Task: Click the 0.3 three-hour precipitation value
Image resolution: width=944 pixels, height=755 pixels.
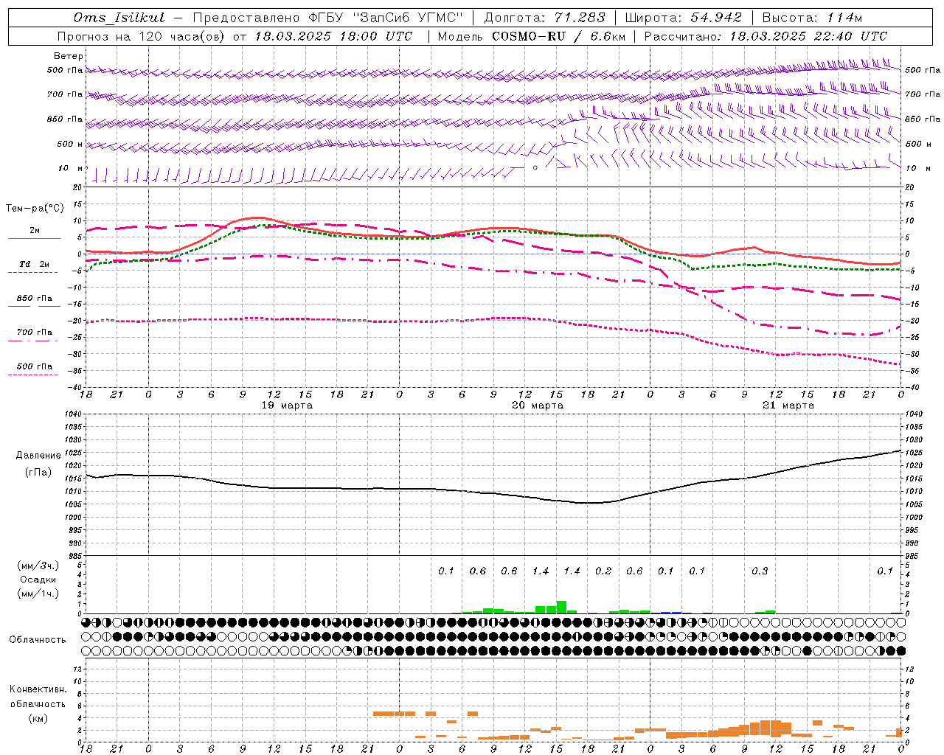Action: tap(760, 571)
